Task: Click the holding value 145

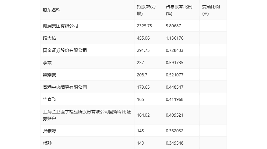Action: (x=140, y=131)
